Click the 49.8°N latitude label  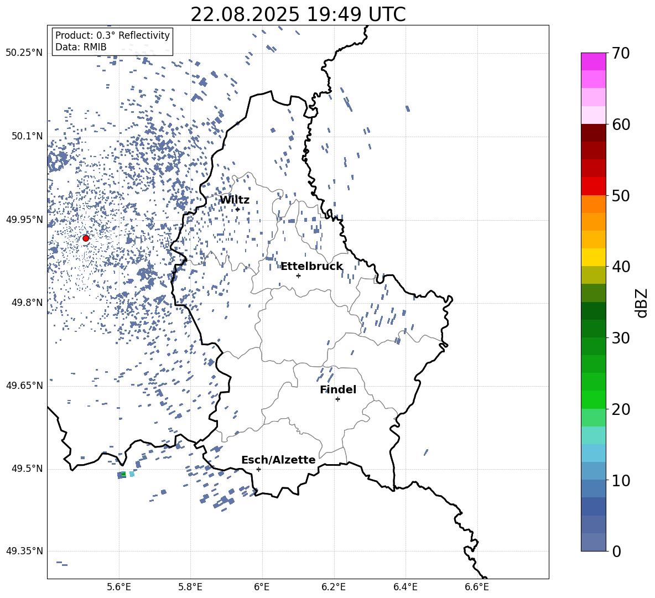[x=27, y=303]
